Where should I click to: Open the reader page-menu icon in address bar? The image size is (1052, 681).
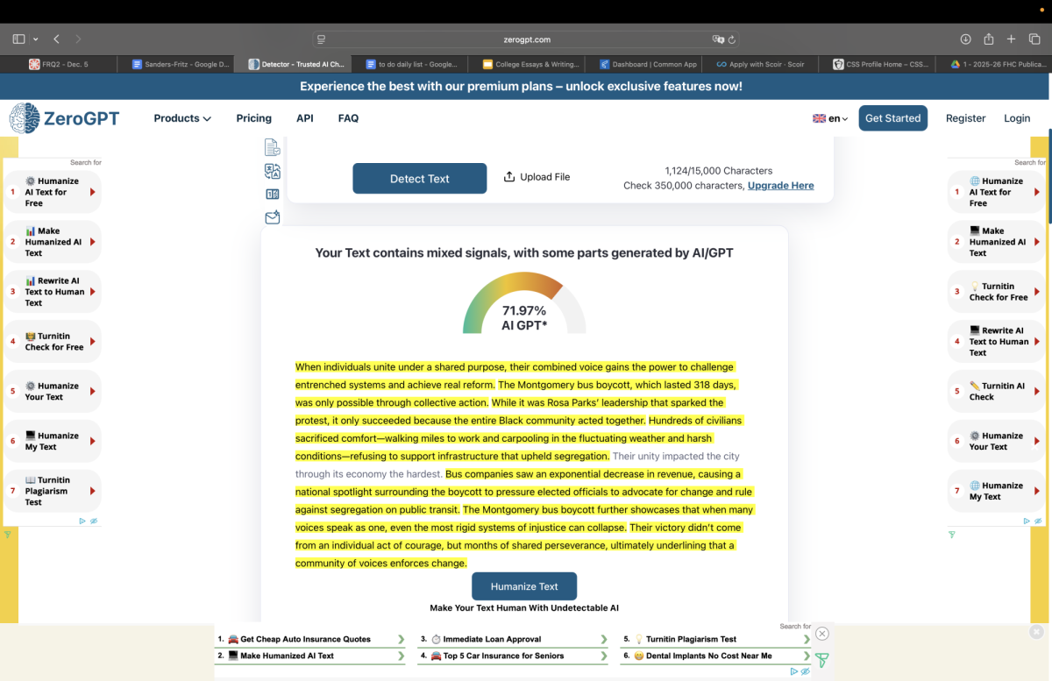(x=322, y=39)
